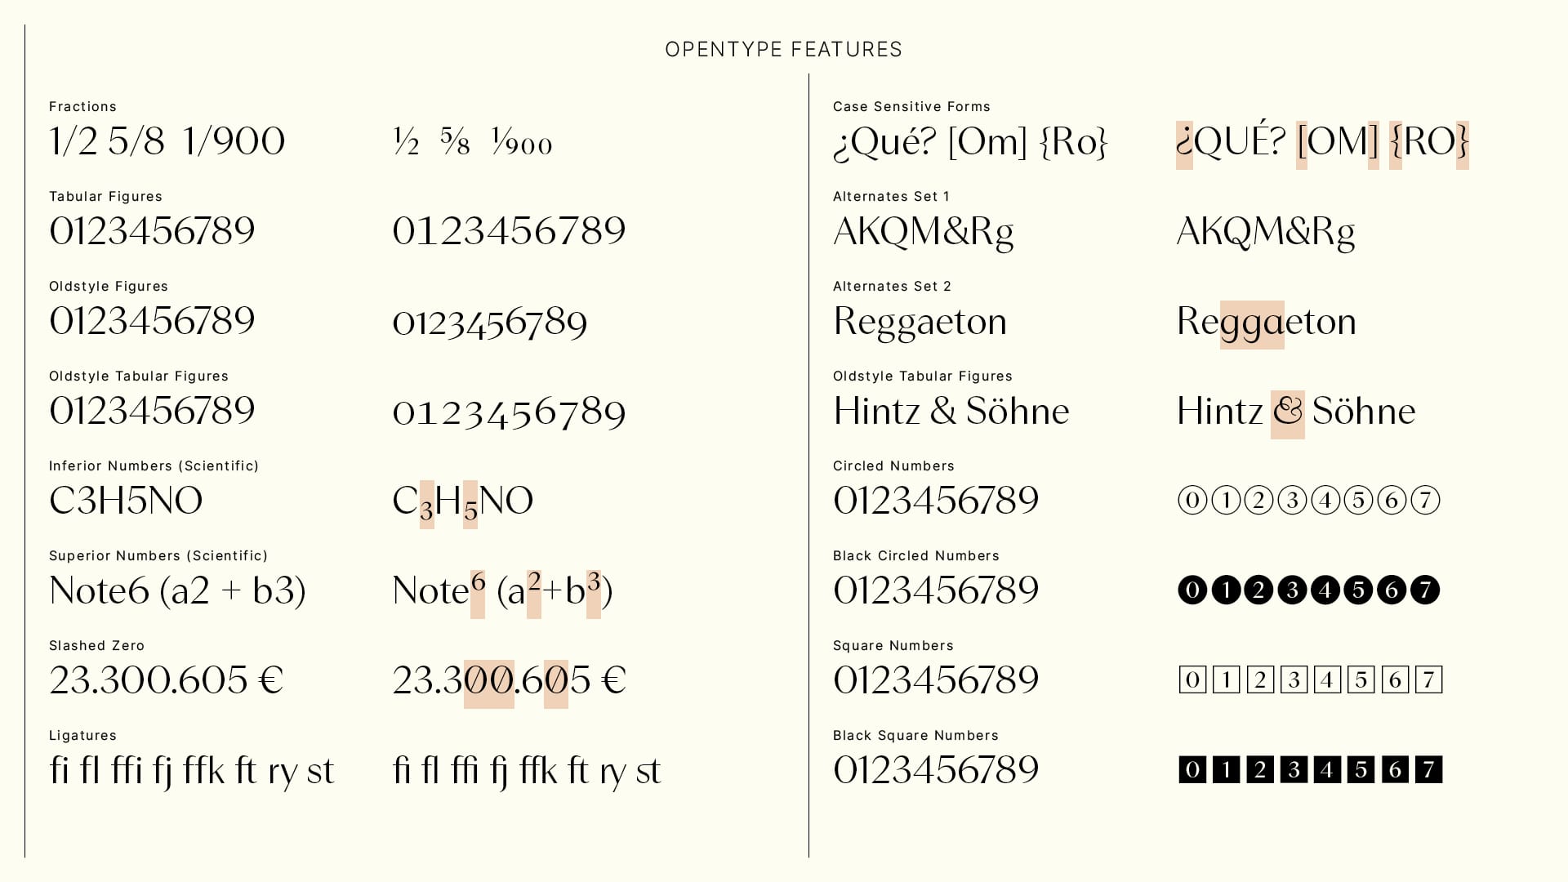
Task: Click the highlighted gga in Reggaeton
Action: 1252,325
